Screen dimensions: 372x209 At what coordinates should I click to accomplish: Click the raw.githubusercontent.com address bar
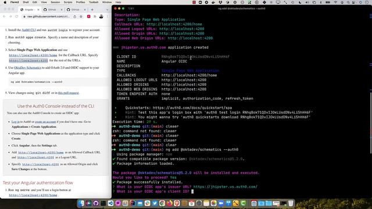[48, 16]
